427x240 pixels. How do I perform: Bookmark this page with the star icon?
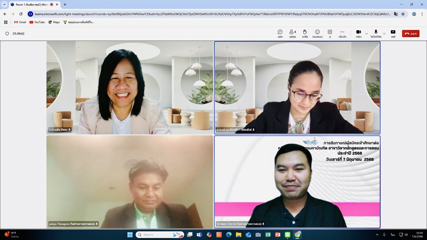403,14
